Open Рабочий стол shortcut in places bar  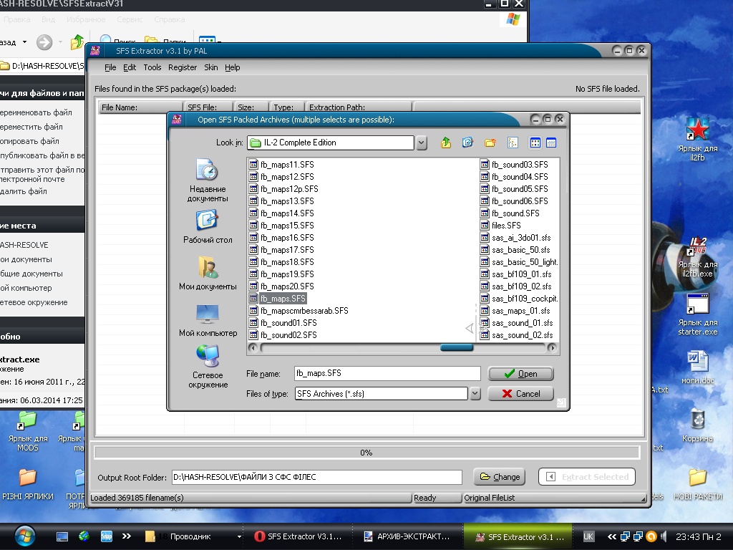point(208,227)
